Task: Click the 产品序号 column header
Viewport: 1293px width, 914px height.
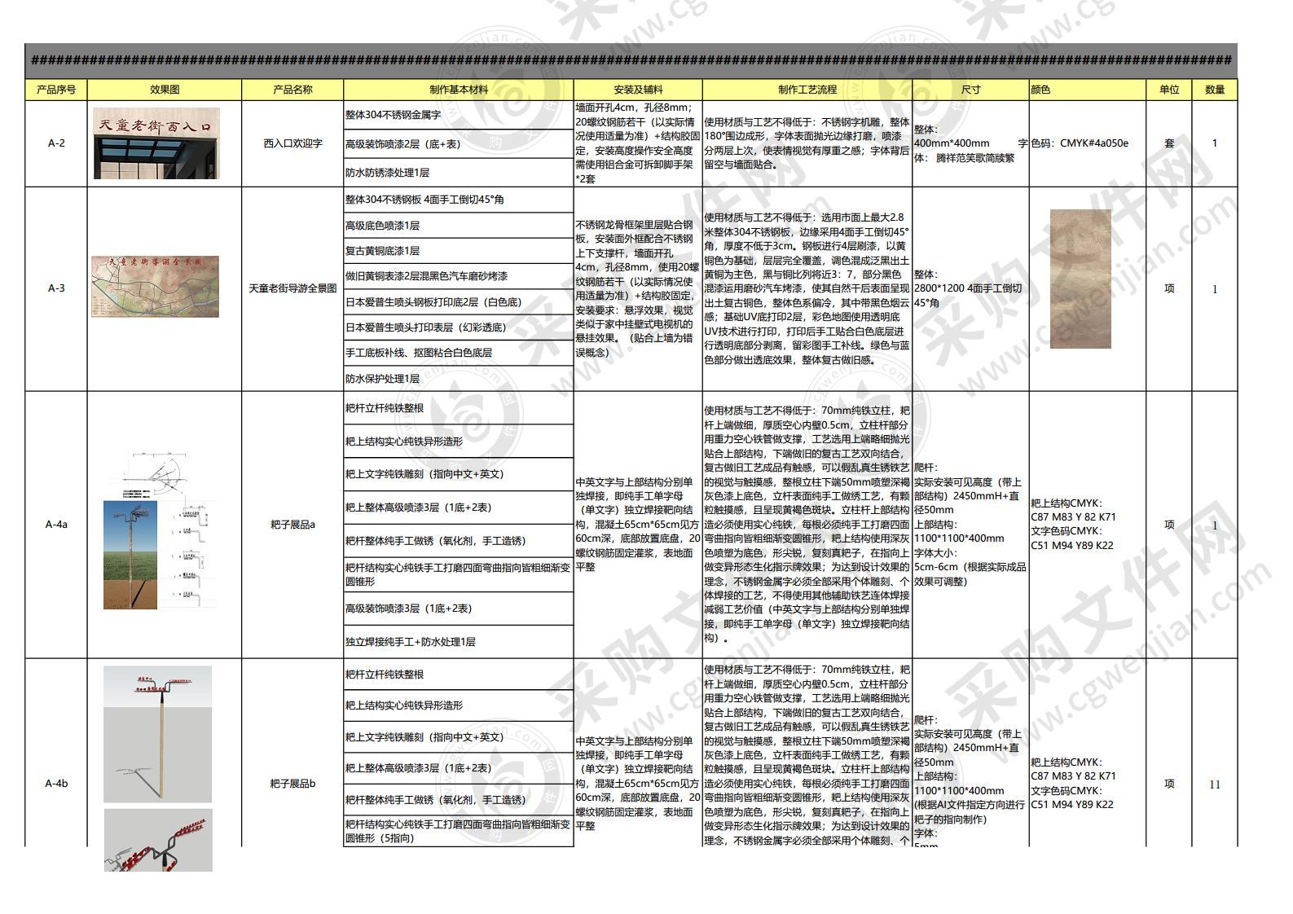Action: pos(56,90)
